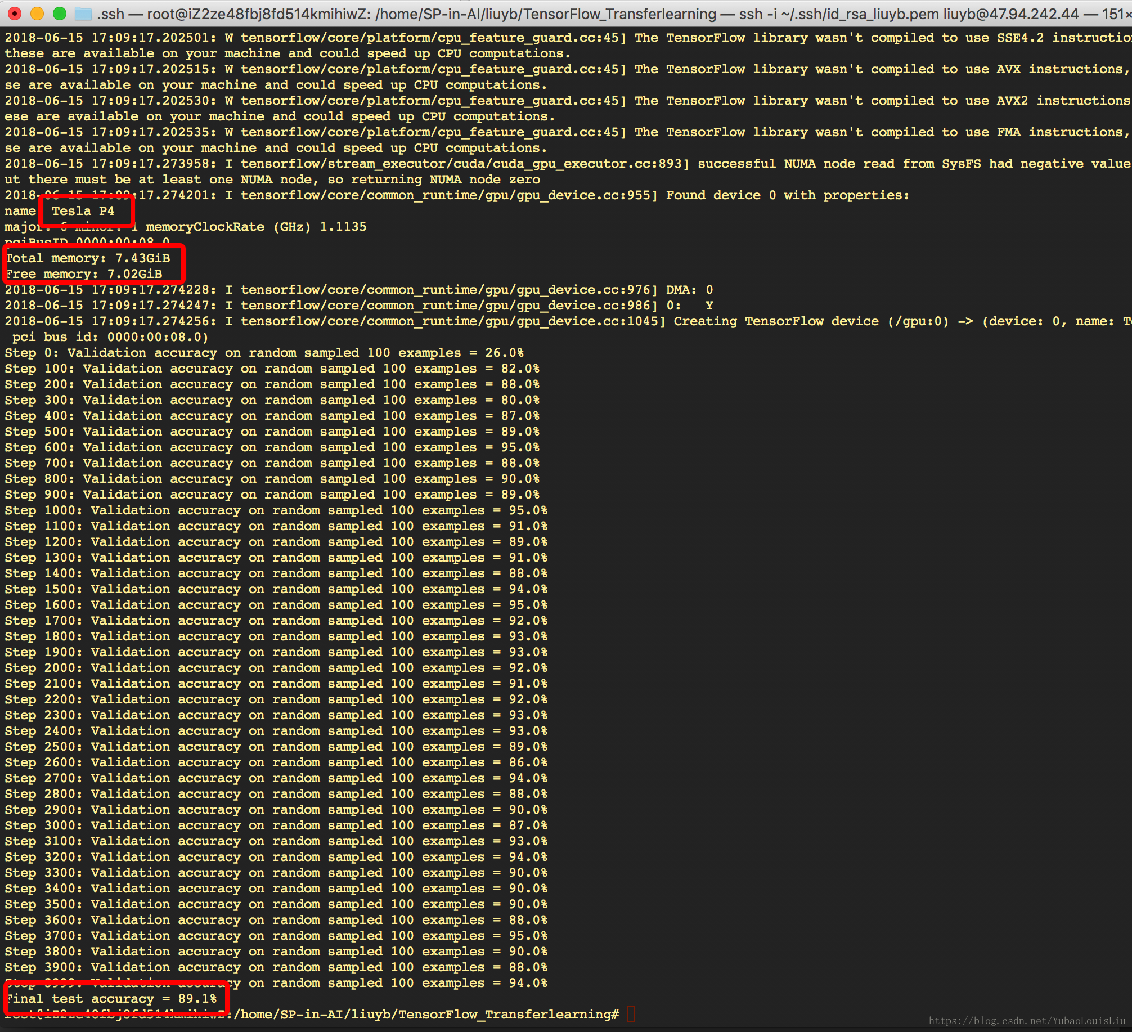Click the yellow minimize window button
The height and width of the screenshot is (1032, 1132).
[37, 14]
